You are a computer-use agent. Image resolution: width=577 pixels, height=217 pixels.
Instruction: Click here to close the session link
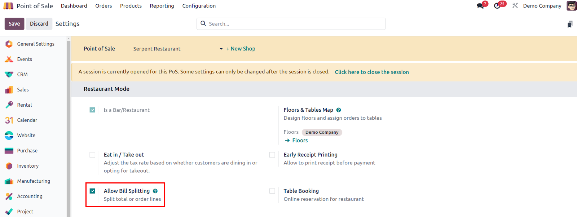click(x=372, y=72)
